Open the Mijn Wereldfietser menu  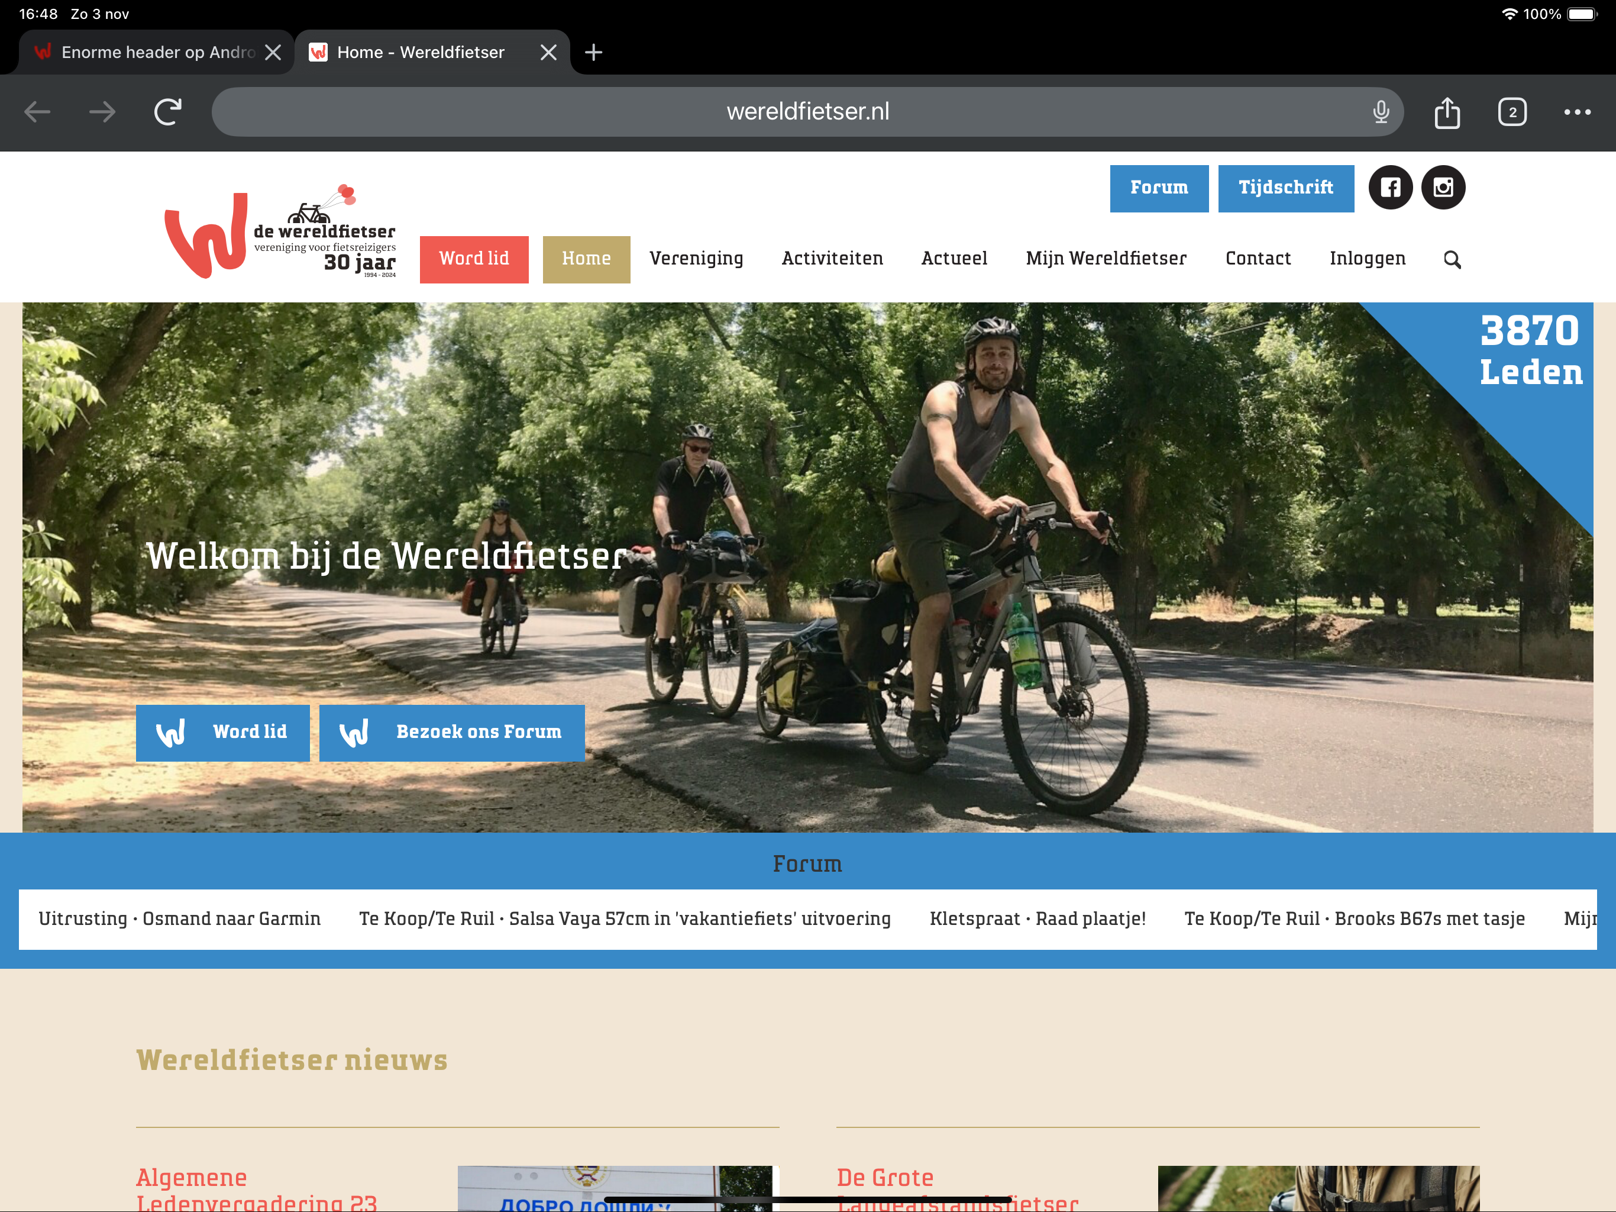(x=1106, y=259)
